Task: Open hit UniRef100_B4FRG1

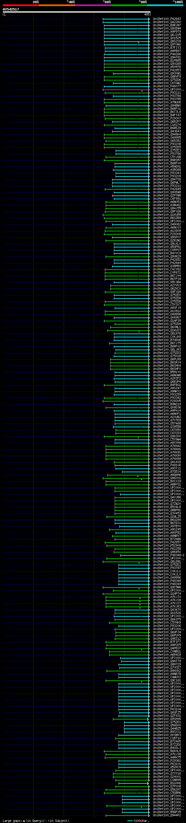Action: point(167,385)
